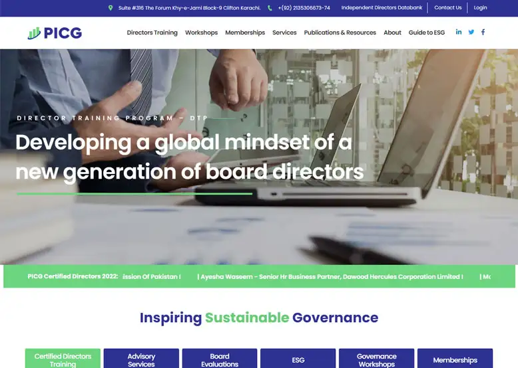Click the phone number +(92) 2135306673-74
The height and width of the screenshot is (368, 518).
(304, 8)
